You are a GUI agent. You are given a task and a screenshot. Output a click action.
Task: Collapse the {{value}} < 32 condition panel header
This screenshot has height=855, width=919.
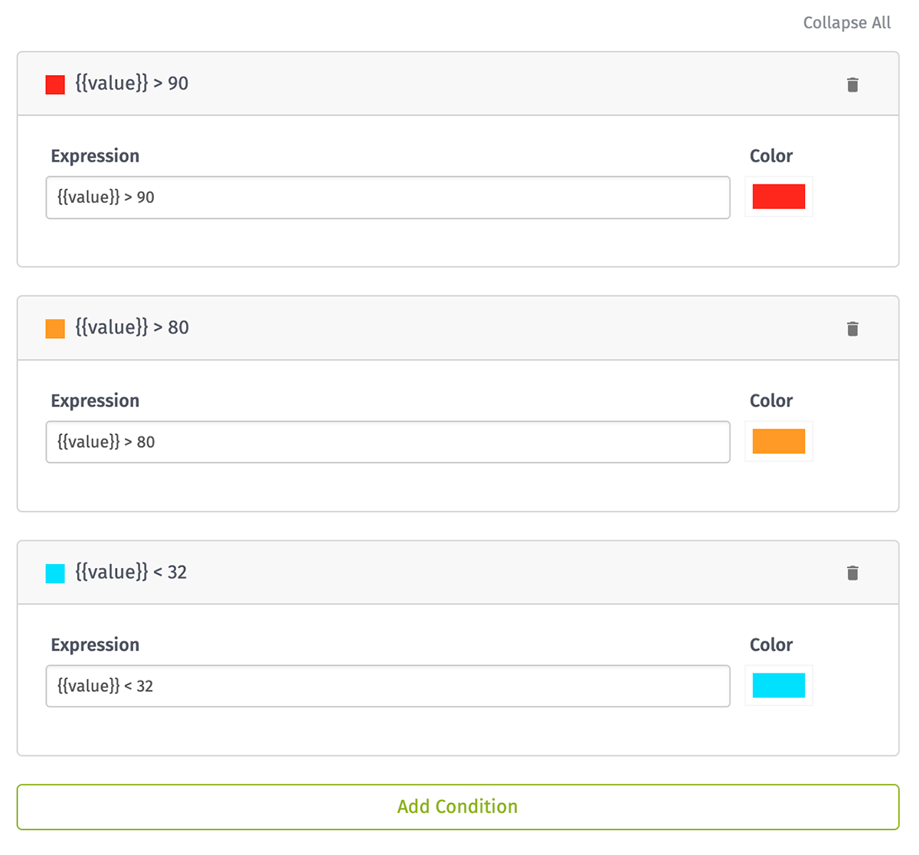(x=458, y=573)
